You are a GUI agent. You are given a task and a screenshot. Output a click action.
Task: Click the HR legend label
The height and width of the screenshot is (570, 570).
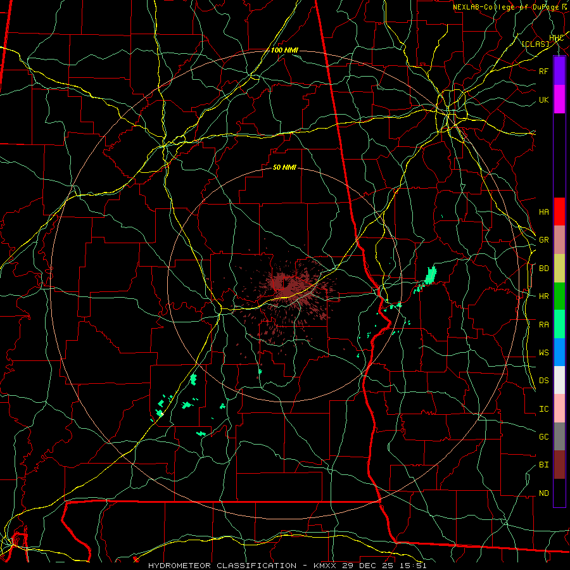coord(543,296)
